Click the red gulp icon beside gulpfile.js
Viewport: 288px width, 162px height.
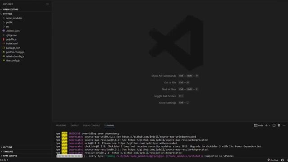pyautogui.click(x=4, y=39)
